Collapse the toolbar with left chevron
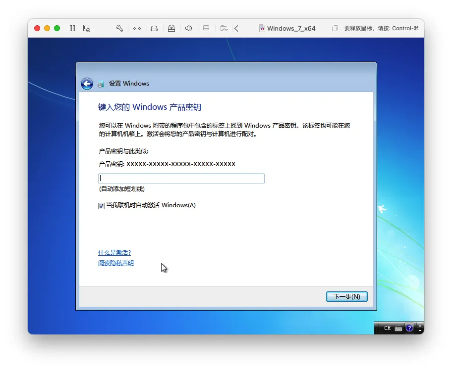Viewport: 452px width, 371px height. pyautogui.click(x=236, y=28)
